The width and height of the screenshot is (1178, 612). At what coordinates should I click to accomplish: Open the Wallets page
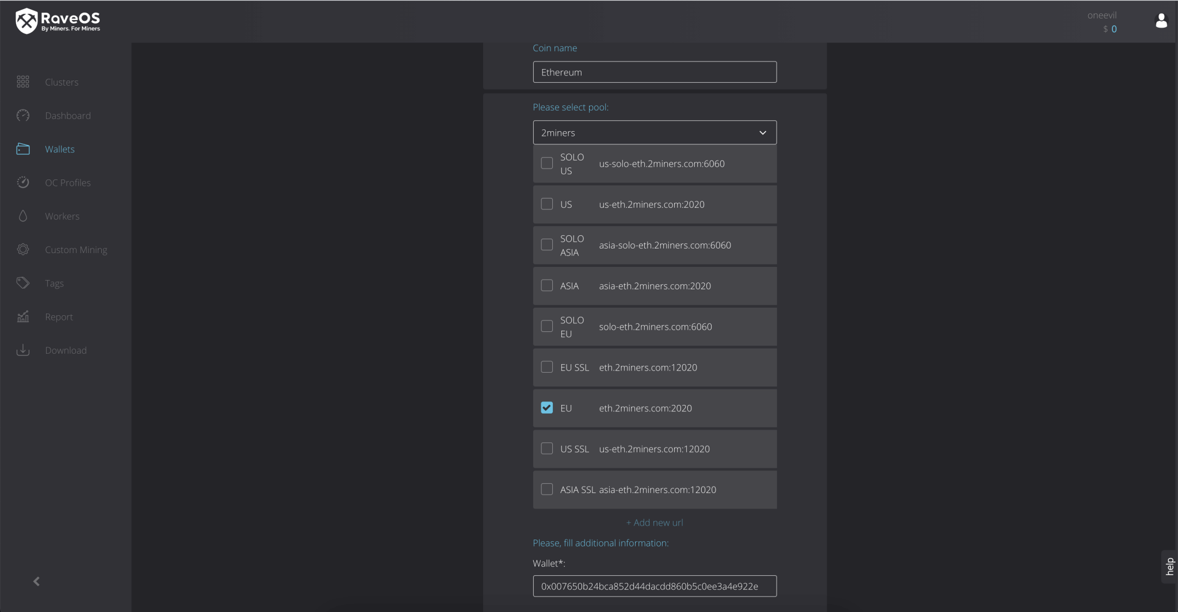pos(60,149)
